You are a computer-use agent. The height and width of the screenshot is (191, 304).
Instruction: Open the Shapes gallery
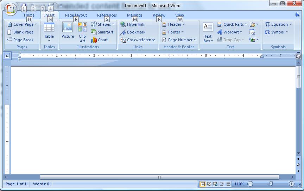coord(102,24)
